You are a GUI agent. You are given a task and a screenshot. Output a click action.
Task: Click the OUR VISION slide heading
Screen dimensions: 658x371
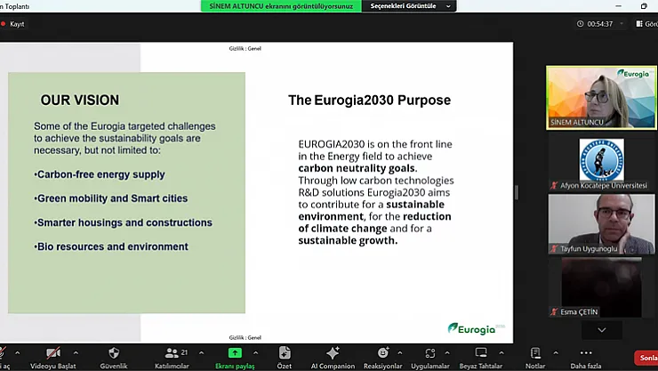pos(80,101)
